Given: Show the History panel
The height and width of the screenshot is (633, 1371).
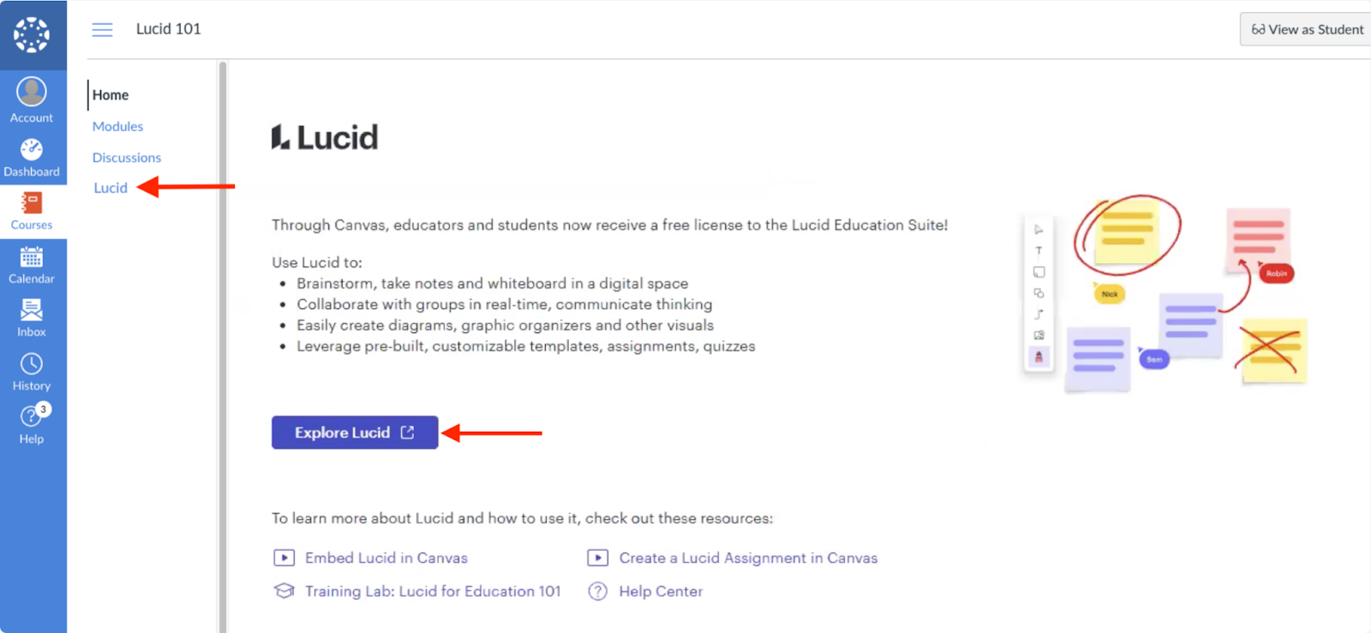Looking at the screenshot, I should [32, 372].
